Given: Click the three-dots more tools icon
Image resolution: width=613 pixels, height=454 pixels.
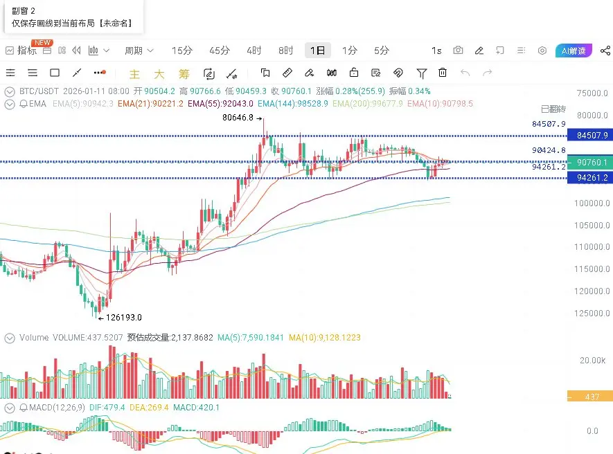Looking at the screenshot, I should tap(100, 73).
